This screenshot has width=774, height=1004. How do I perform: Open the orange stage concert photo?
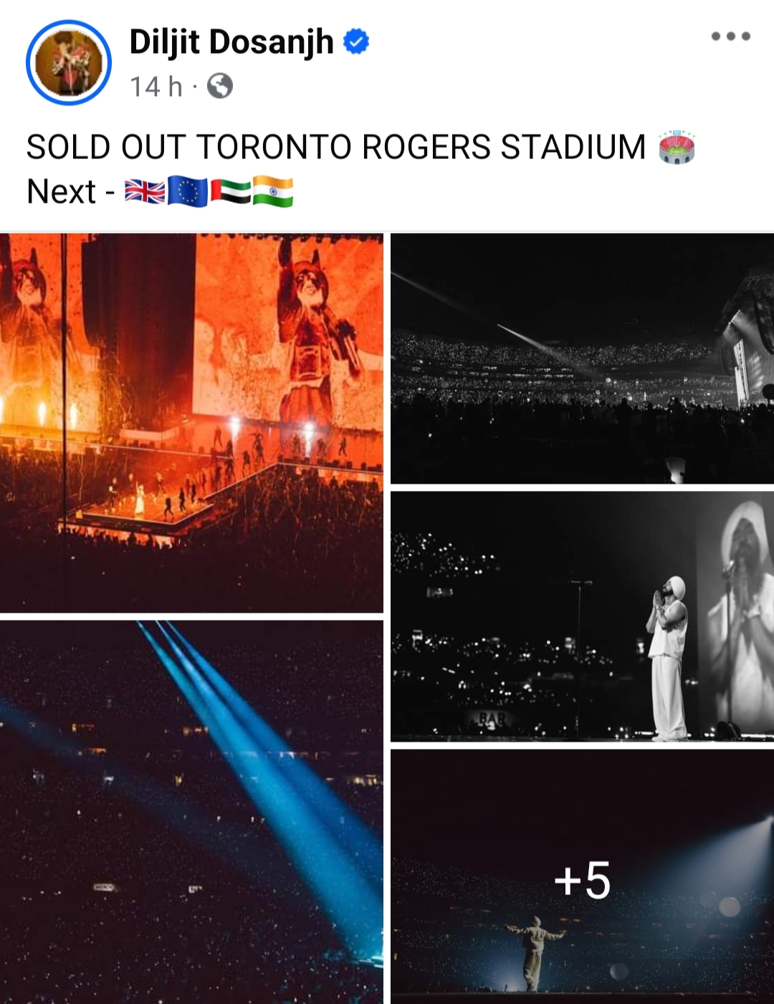[x=191, y=423]
